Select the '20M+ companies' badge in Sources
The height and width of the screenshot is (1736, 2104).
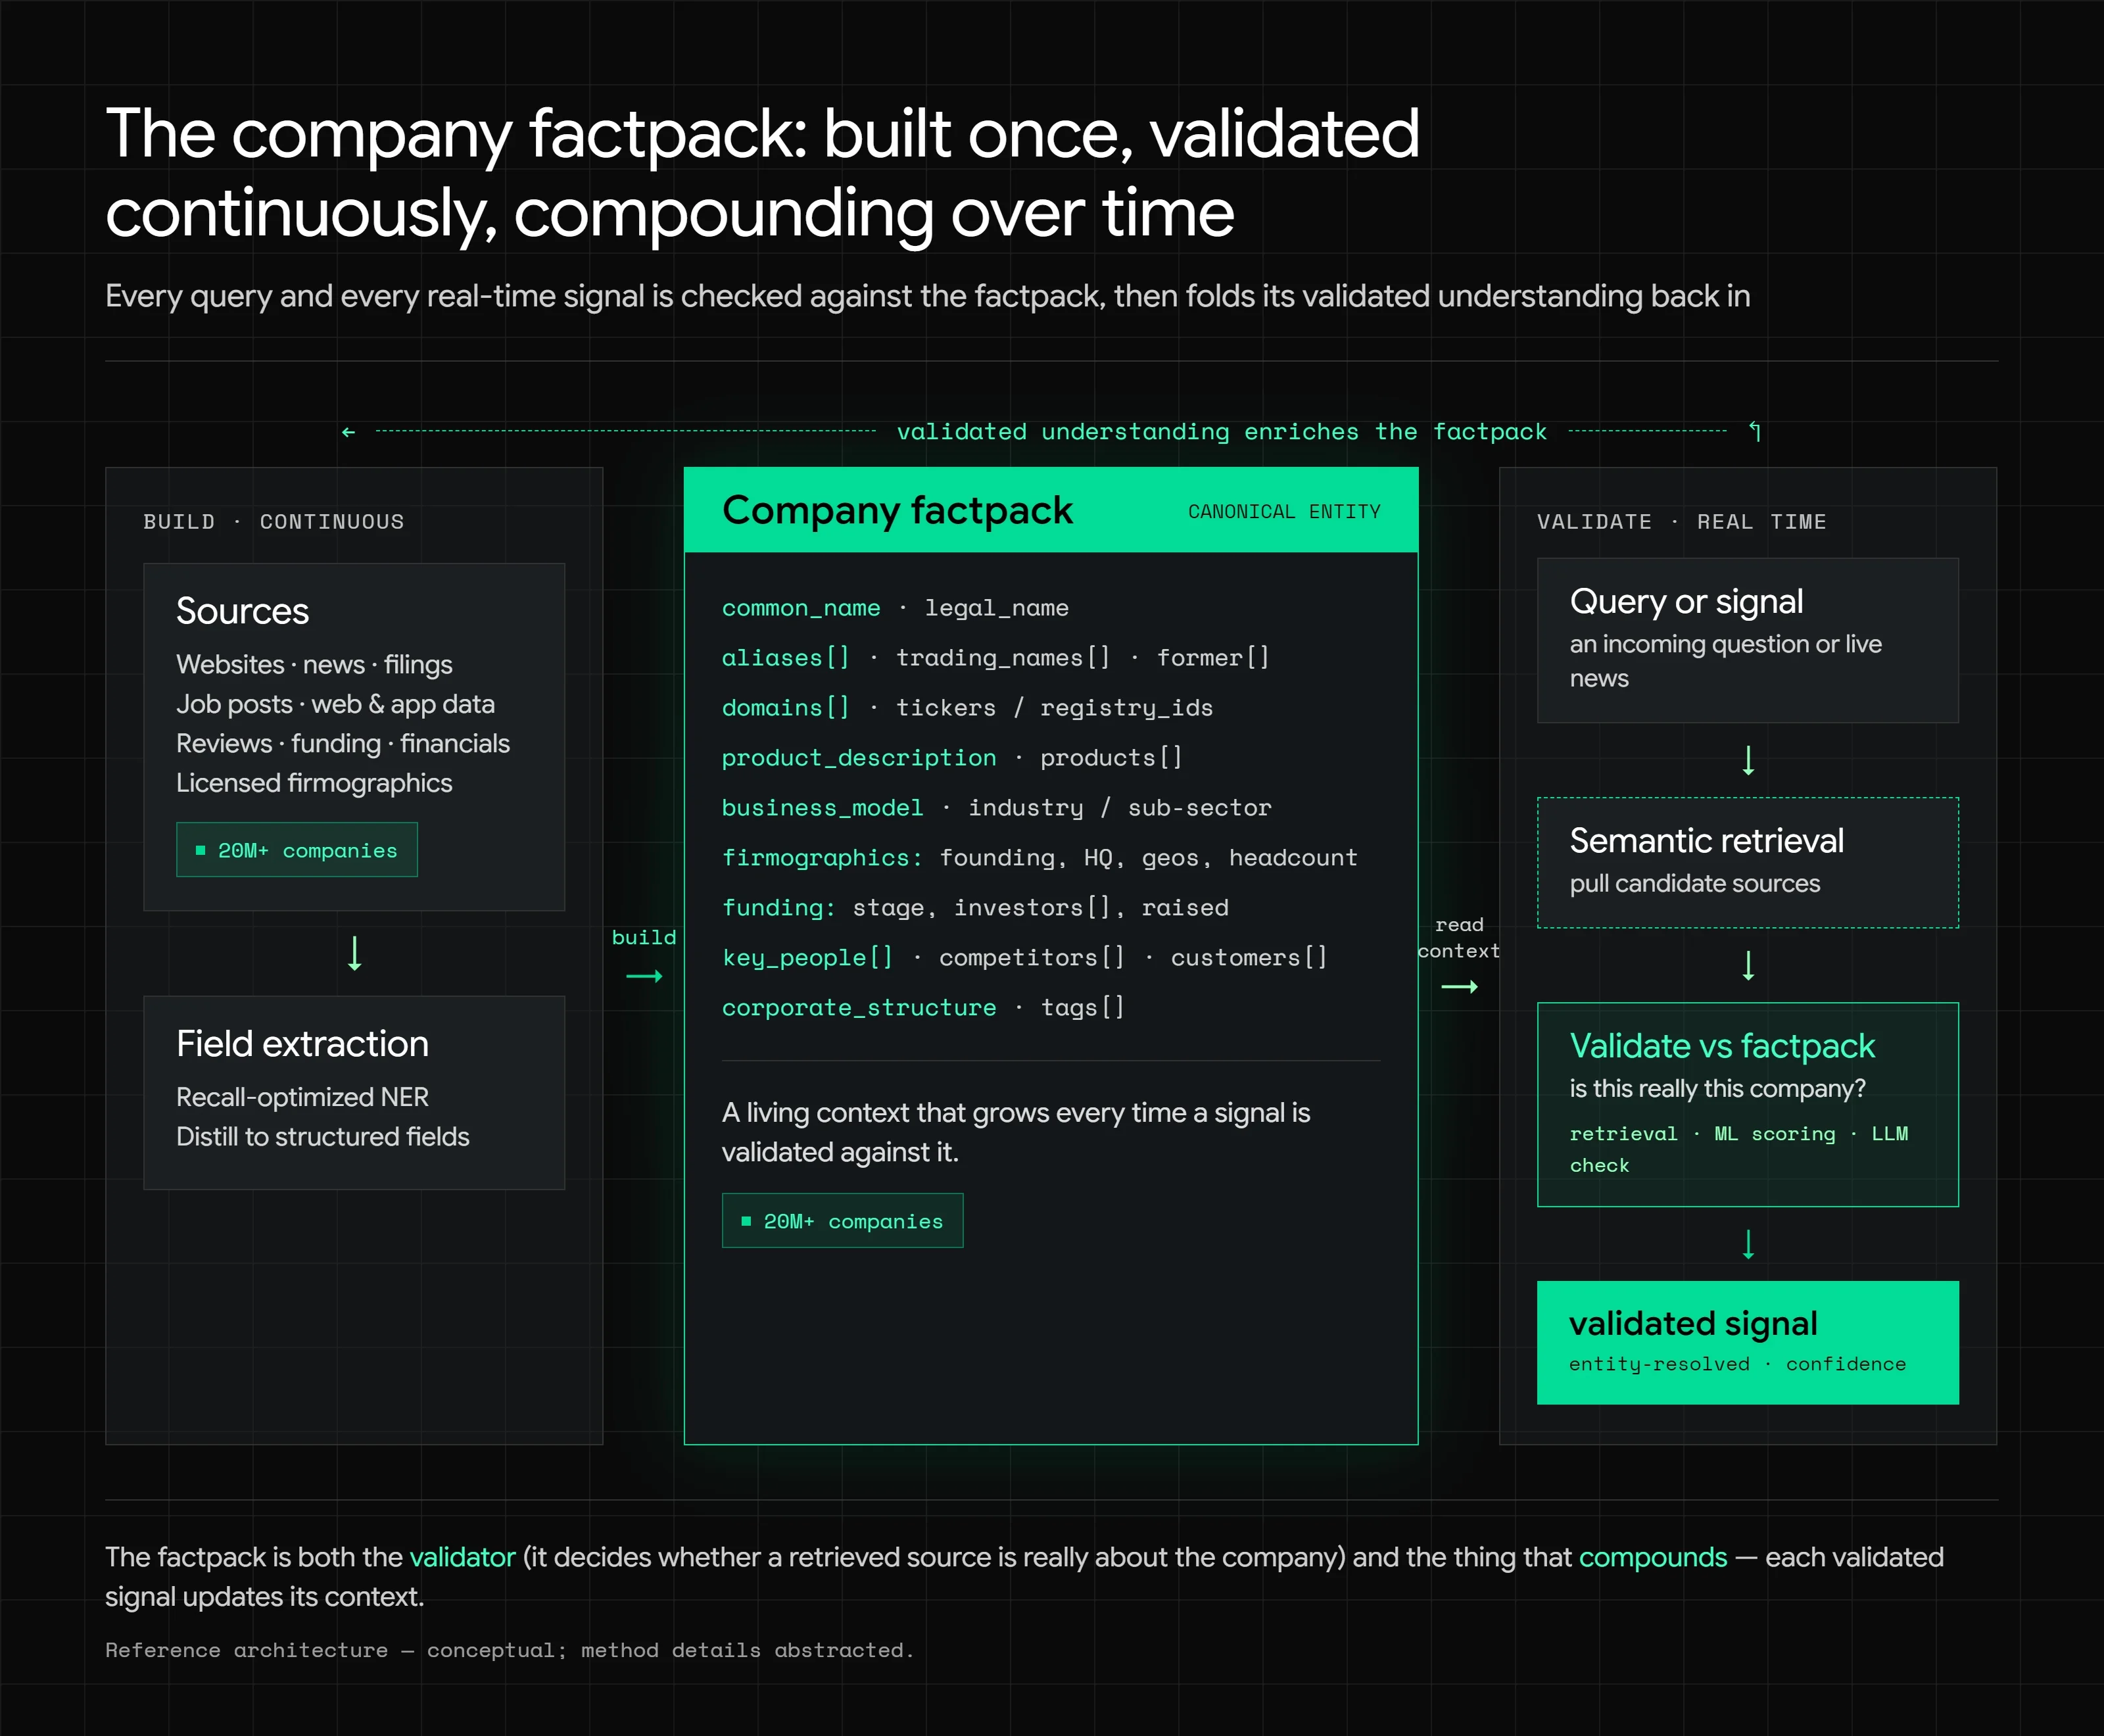click(297, 850)
